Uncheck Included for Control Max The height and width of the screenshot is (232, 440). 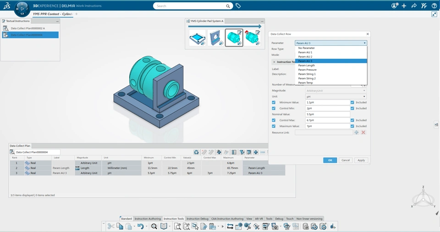coord(352,120)
